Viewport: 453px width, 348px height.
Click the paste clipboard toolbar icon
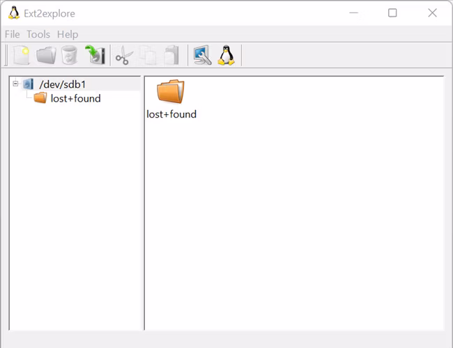[x=172, y=55]
